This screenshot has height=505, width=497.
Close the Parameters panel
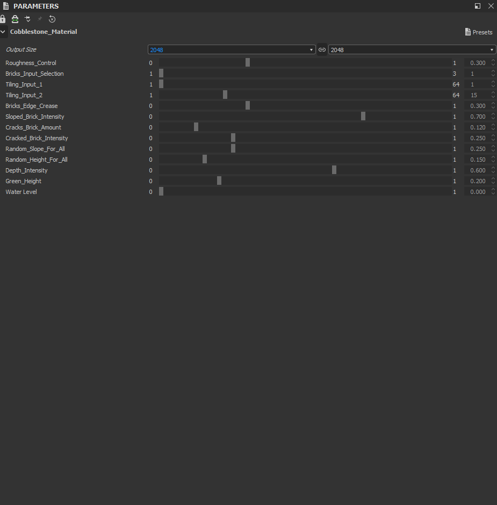click(x=491, y=6)
